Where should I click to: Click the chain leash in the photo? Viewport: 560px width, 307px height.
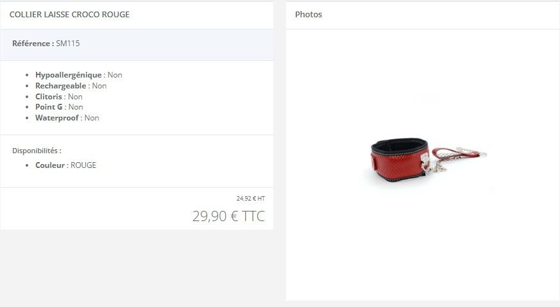pyautogui.click(x=457, y=157)
